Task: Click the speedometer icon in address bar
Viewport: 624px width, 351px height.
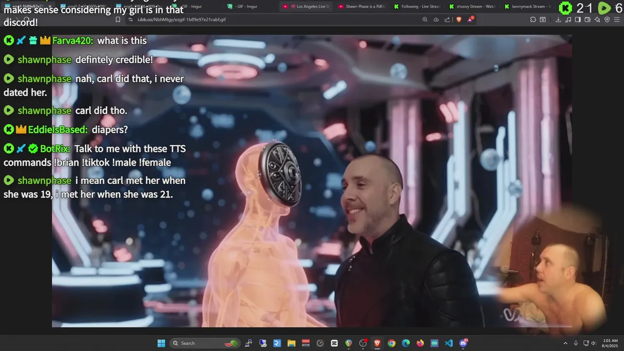Action: (436, 19)
